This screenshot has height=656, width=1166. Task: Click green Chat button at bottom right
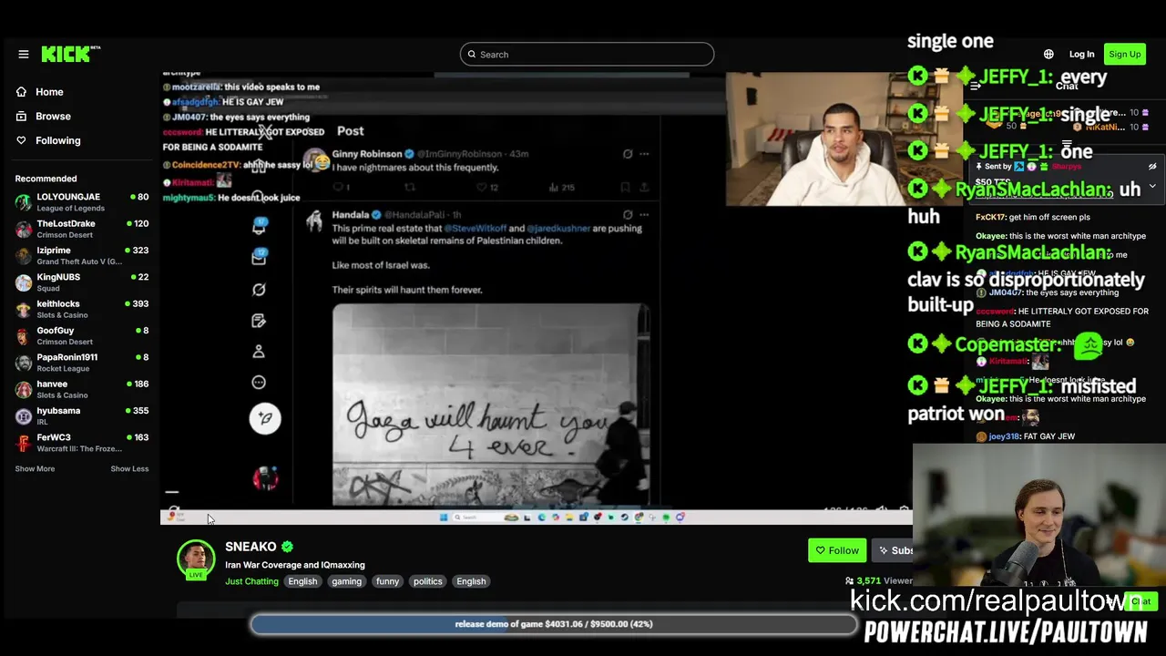[x=1140, y=601]
